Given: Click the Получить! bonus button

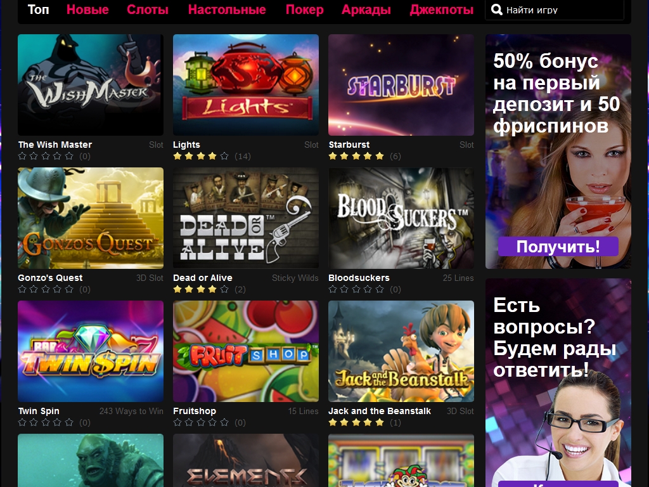Looking at the screenshot, I should pyautogui.click(x=558, y=247).
